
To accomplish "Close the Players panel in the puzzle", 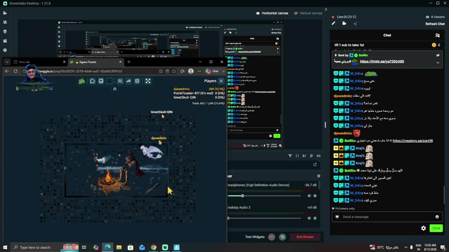I will pos(221,81).
